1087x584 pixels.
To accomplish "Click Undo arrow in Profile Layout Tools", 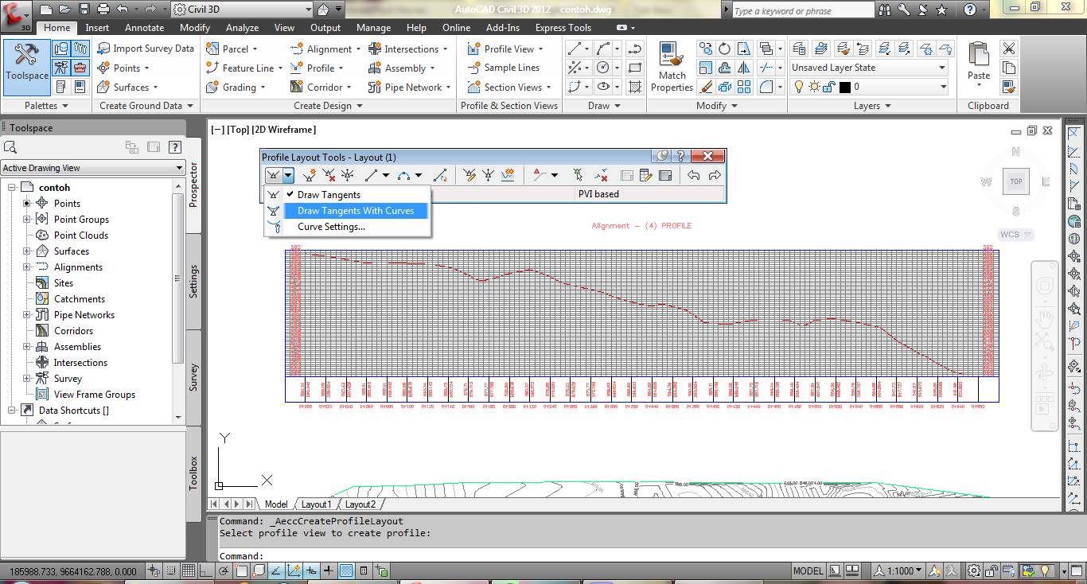I will coord(694,175).
